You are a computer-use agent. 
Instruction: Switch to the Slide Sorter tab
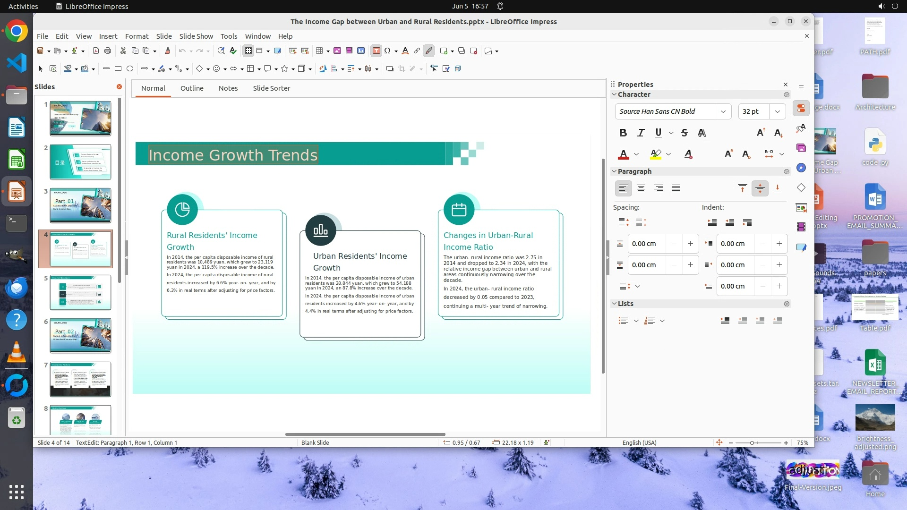click(x=271, y=88)
